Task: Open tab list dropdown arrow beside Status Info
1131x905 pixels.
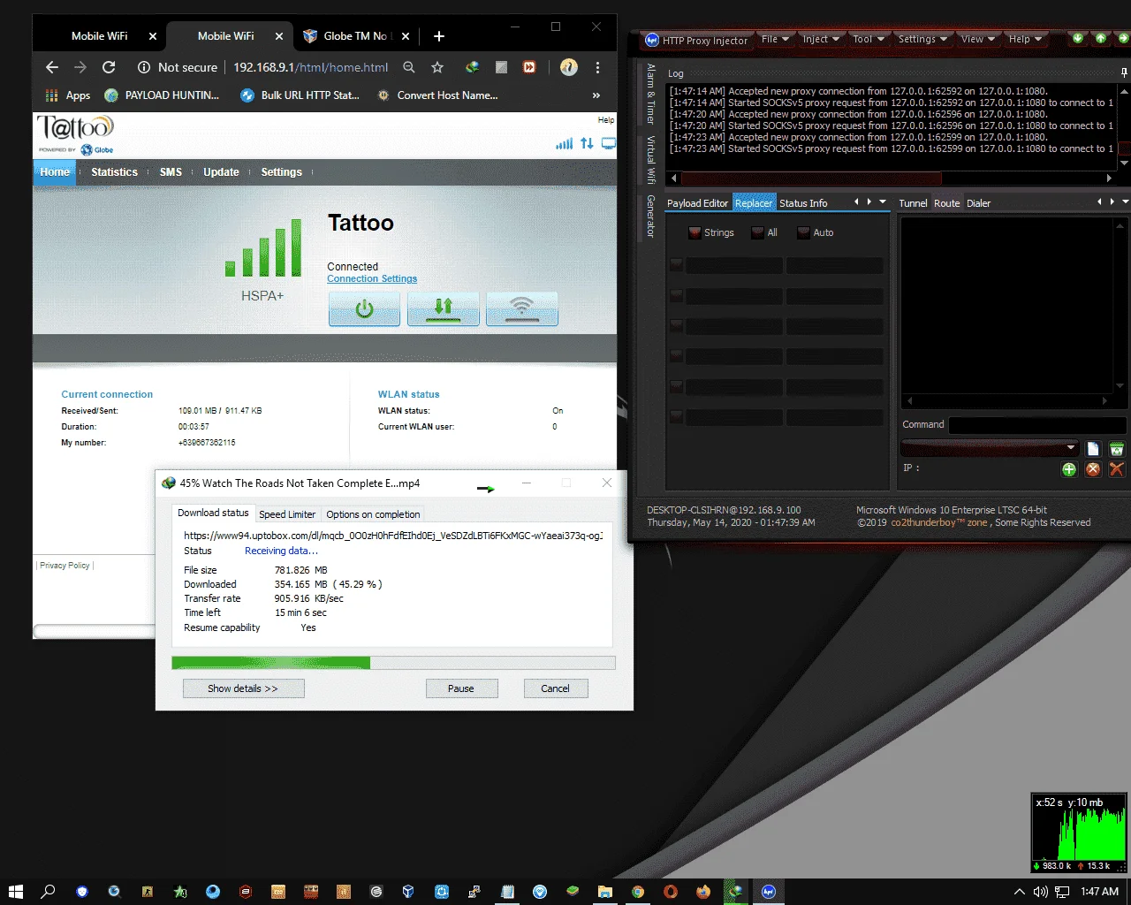Action: click(x=883, y=202)
